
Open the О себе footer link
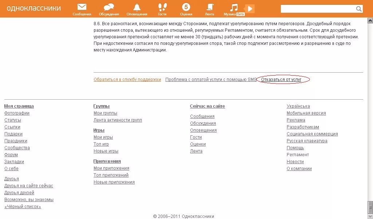11,168
